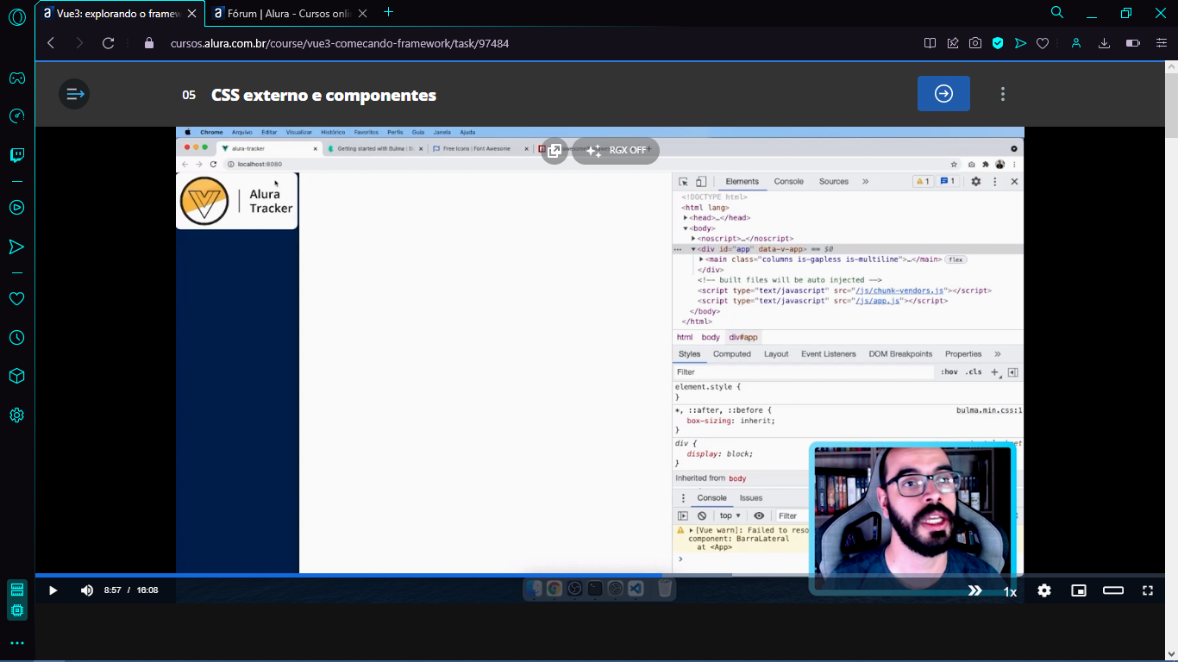This screenshot has width=1178, height=662.
Task: Open the ad blocker shield icon
Action: point(998,43)
